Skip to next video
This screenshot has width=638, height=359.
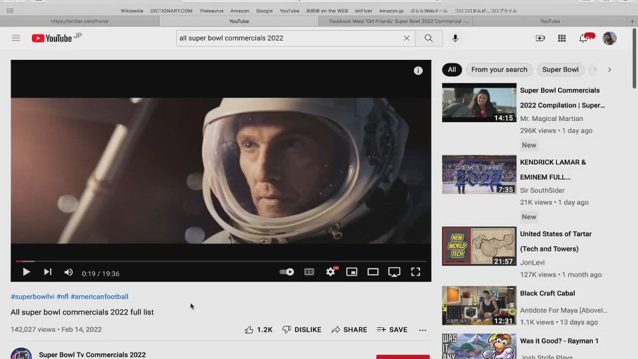coord(48,272)
